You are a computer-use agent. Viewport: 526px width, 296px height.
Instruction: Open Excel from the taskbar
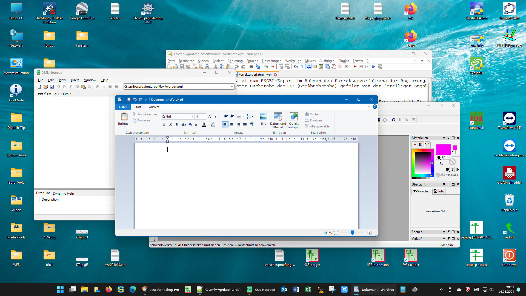click(x=308, y=289)
